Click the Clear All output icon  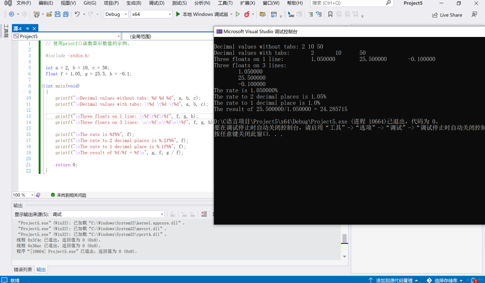[204, 214]
